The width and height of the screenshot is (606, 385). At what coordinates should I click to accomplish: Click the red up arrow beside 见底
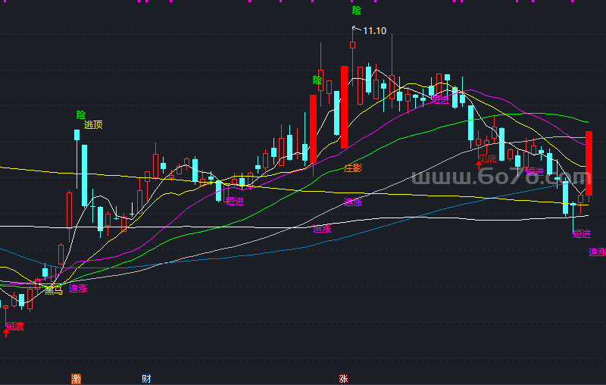click(x=479, y=165)
